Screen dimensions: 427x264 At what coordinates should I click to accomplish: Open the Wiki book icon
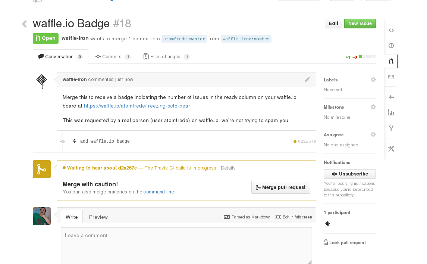(391, 77)
